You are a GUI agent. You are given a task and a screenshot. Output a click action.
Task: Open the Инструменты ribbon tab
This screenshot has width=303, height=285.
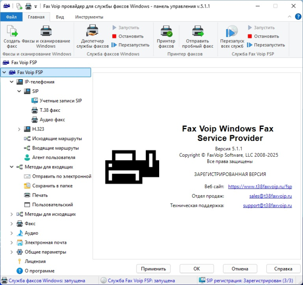(x=89, y=17)
